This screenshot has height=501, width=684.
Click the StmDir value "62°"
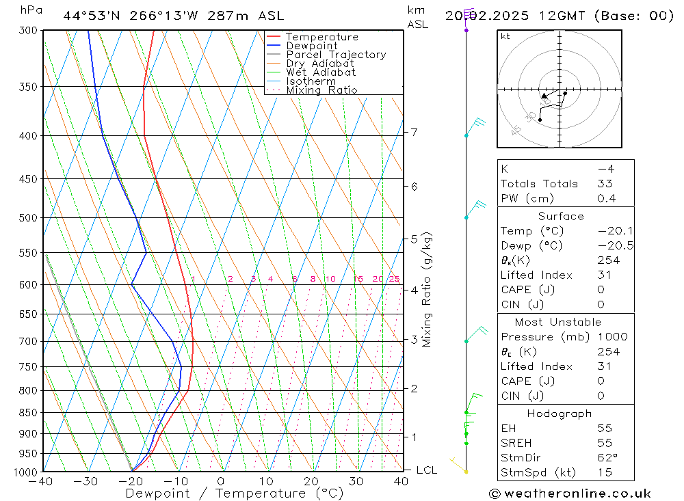[x=607, y=458]
